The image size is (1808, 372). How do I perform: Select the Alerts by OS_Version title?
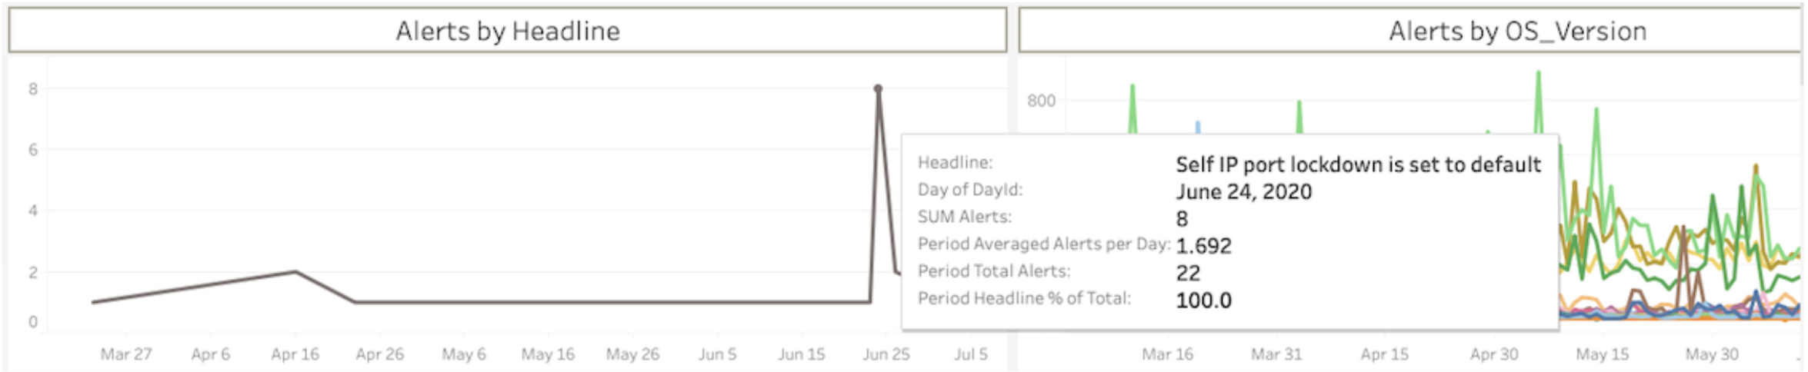1517,31
